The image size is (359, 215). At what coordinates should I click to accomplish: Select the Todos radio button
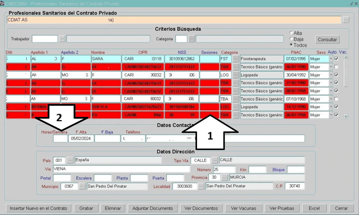point(291,45)
